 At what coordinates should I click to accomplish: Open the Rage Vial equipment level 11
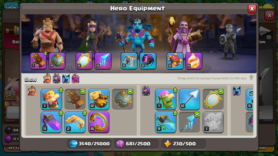coord(51,122)
